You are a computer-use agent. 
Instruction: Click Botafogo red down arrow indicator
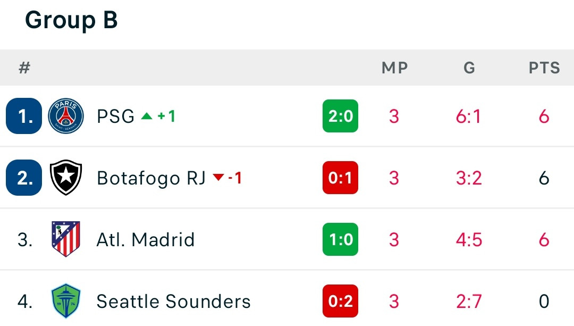[x=218, y=177]
